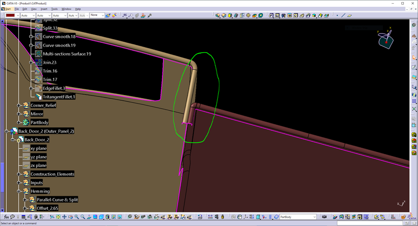418x226 pixels.
Task: Click the crosshair sphere icon in surface toolbar
Action: (x=248, y=16)
